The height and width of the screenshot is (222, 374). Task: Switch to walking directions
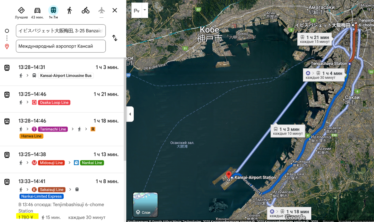[70, 10]
